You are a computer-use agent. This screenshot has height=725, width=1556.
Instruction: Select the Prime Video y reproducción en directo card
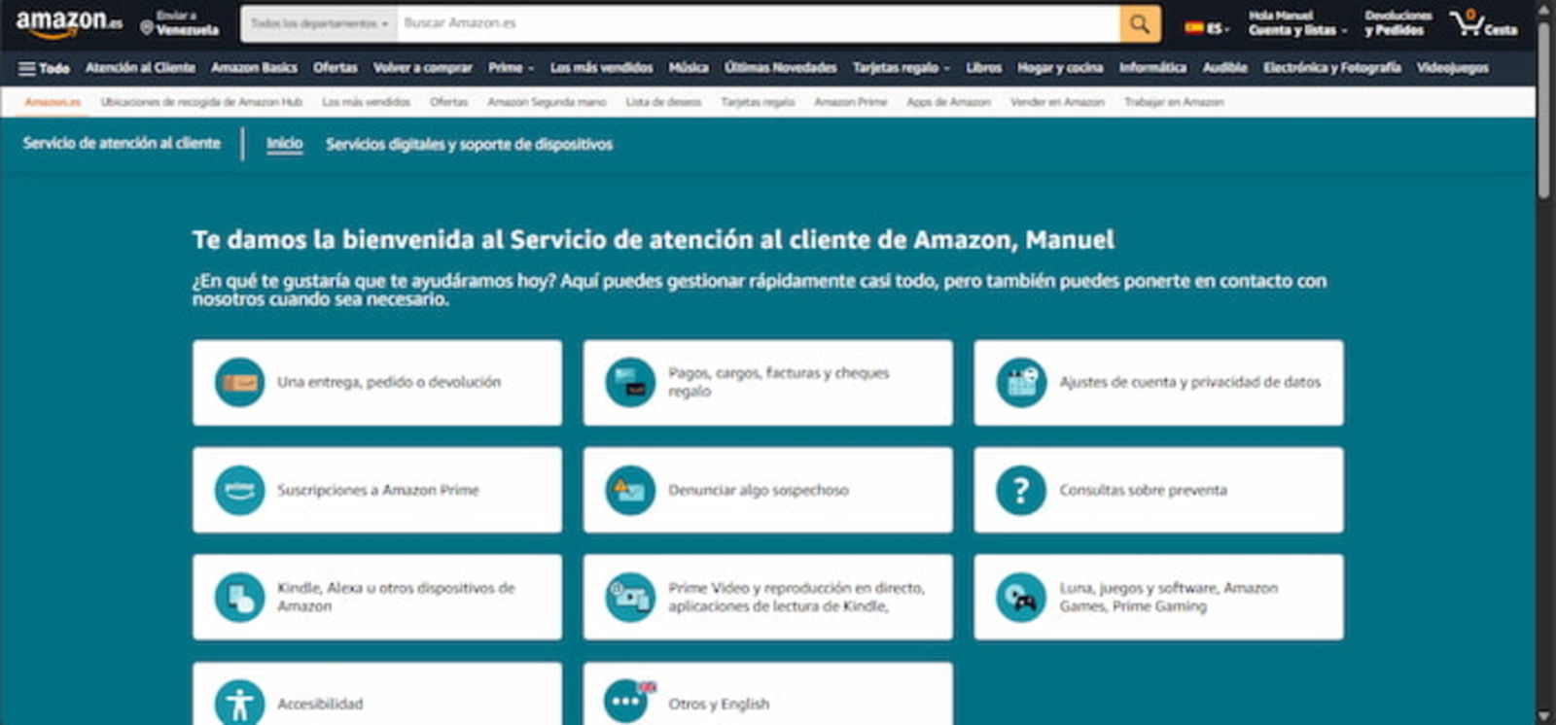[x=768, y=597]
